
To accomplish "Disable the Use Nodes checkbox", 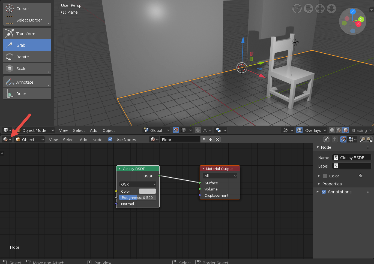I will (110, 139).
